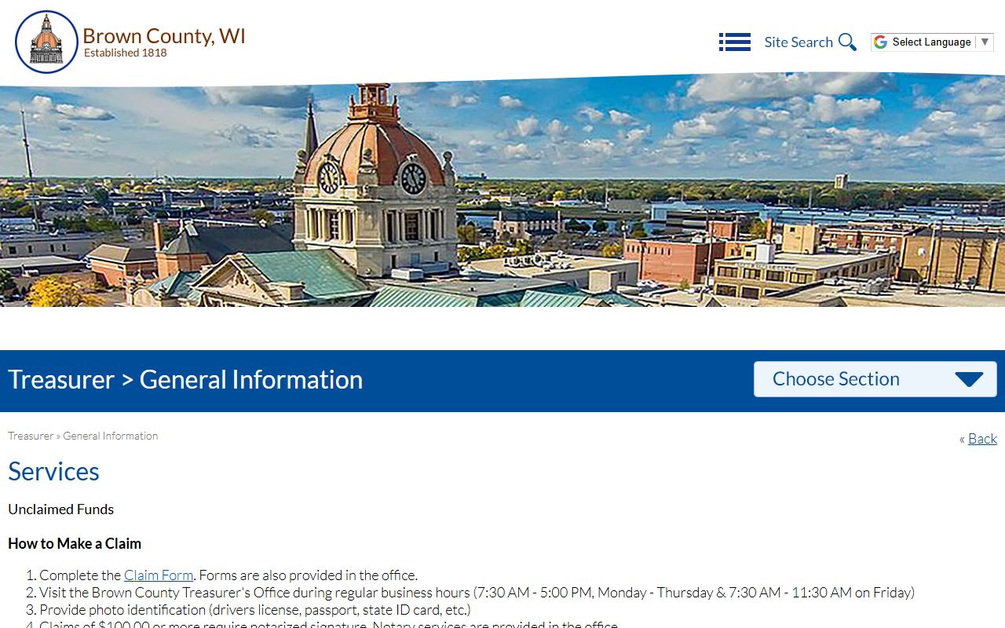Click the Services heading

tap(53, 472)
